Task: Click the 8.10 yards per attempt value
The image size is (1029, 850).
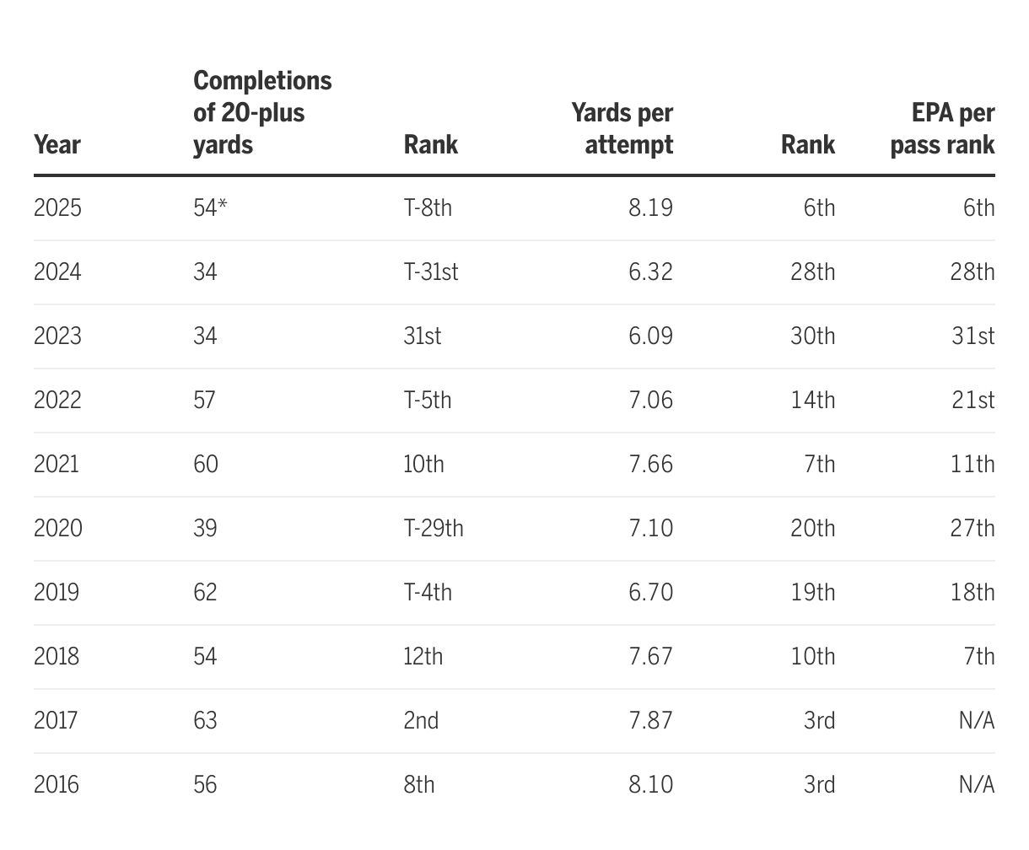Action: tap(650, 784)
